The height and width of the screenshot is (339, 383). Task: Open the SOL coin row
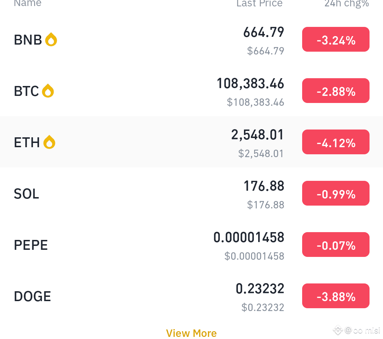point(191,193)
